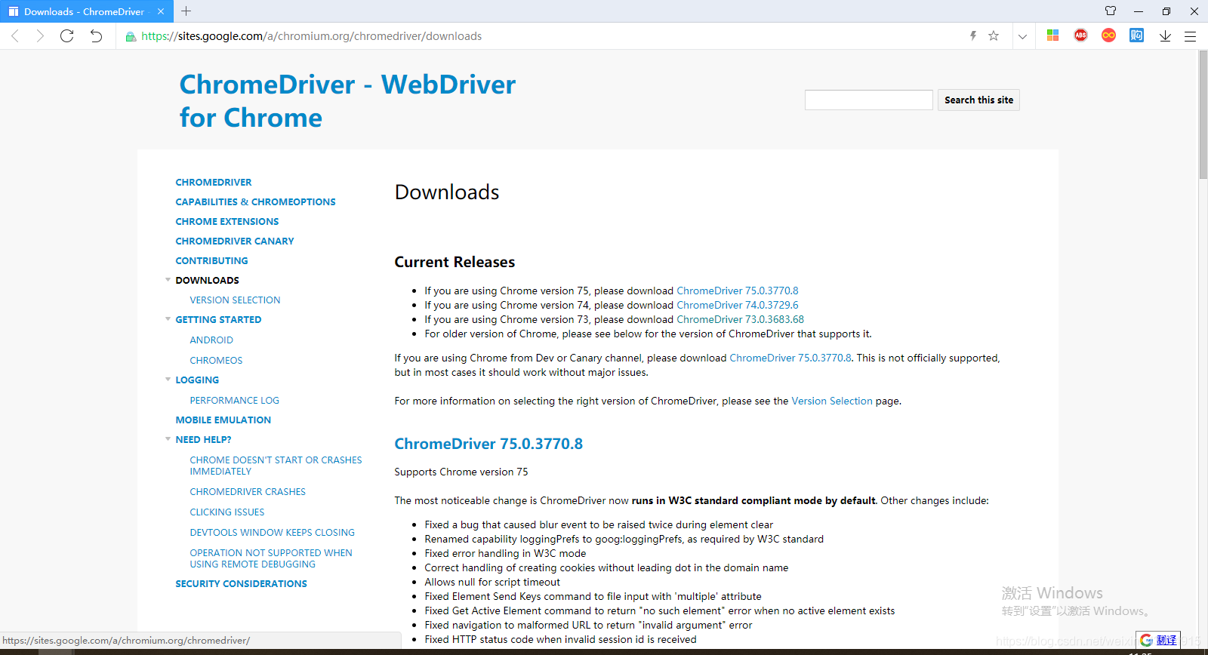Click the Google translate popup button
1208x655 pixels.
coord(1158,640)
